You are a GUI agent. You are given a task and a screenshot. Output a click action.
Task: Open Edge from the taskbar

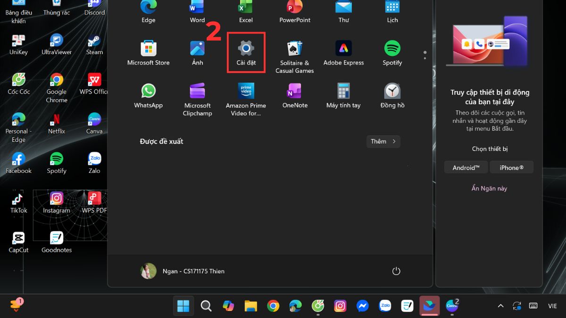tap(295, 306)
